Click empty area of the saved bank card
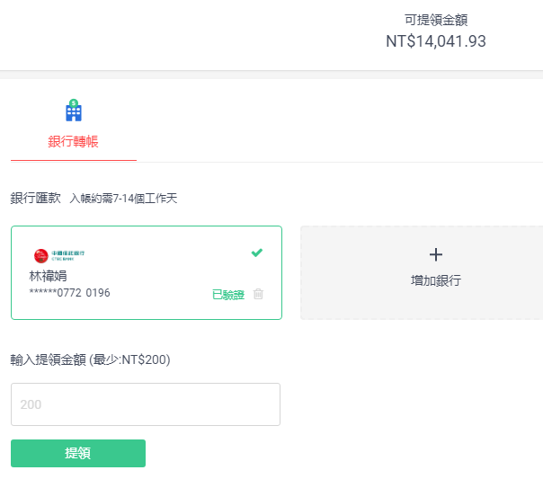Screen dimensions: 543x479 162,270
